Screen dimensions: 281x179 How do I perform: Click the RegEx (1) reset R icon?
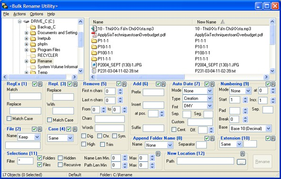40,84
